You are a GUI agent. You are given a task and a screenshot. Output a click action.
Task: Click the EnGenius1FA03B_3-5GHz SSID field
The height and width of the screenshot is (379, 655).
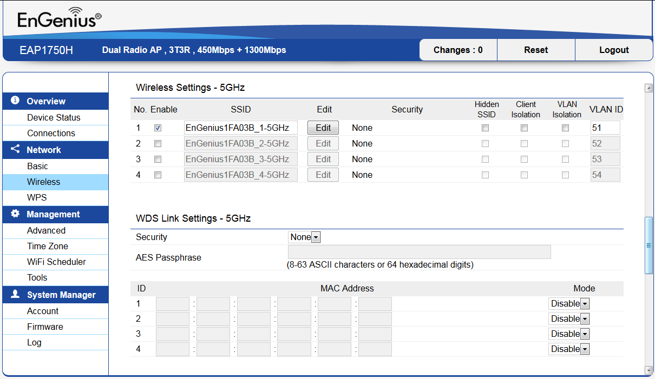[x=241, y=159]
